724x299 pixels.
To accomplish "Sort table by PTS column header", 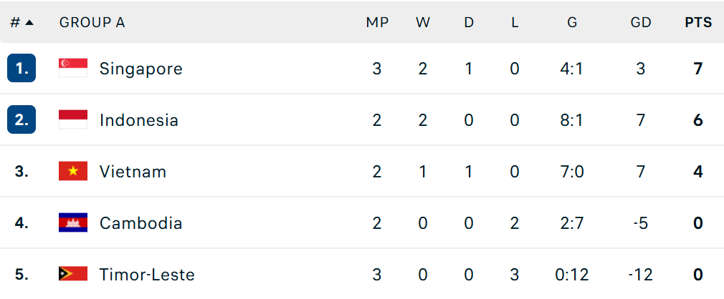I will click(x=698, y=23).
